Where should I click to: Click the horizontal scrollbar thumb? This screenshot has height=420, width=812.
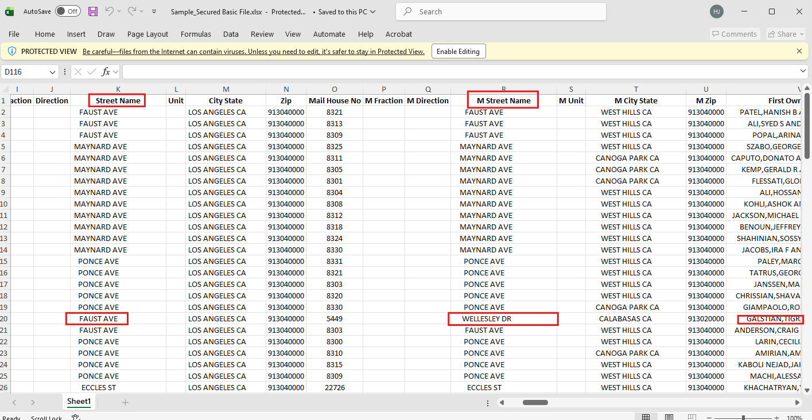pos(535,402)
